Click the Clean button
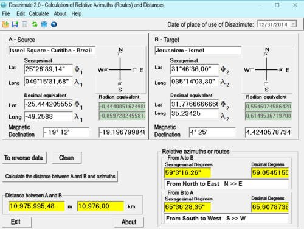304x229 pixels. click(66, 158)
